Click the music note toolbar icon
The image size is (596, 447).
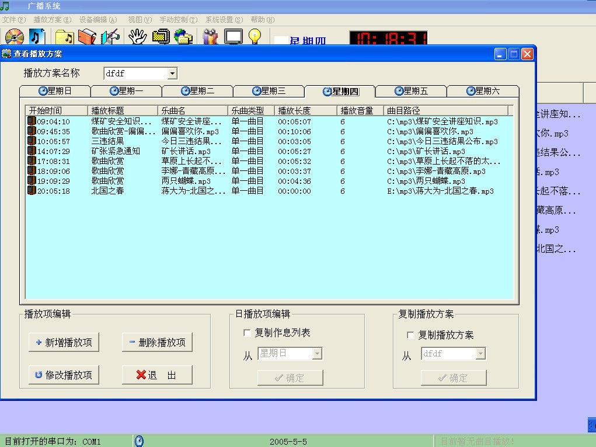click(x=36, y=37)
